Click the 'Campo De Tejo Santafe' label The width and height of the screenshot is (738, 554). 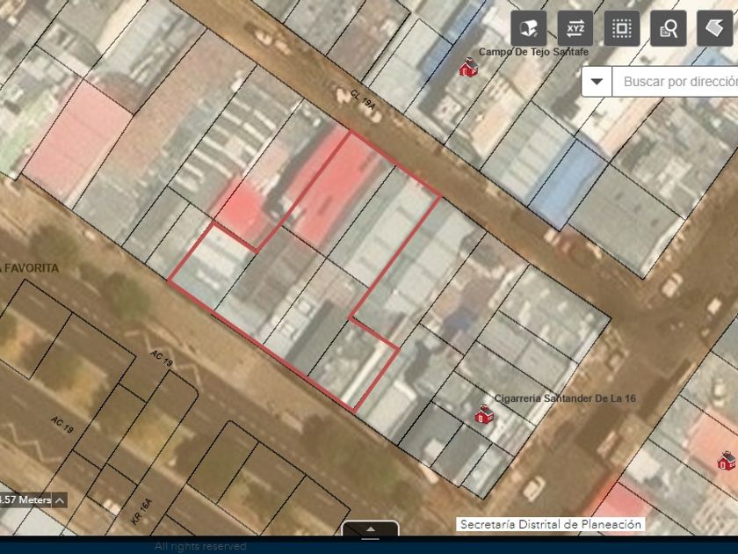point(533,52)
